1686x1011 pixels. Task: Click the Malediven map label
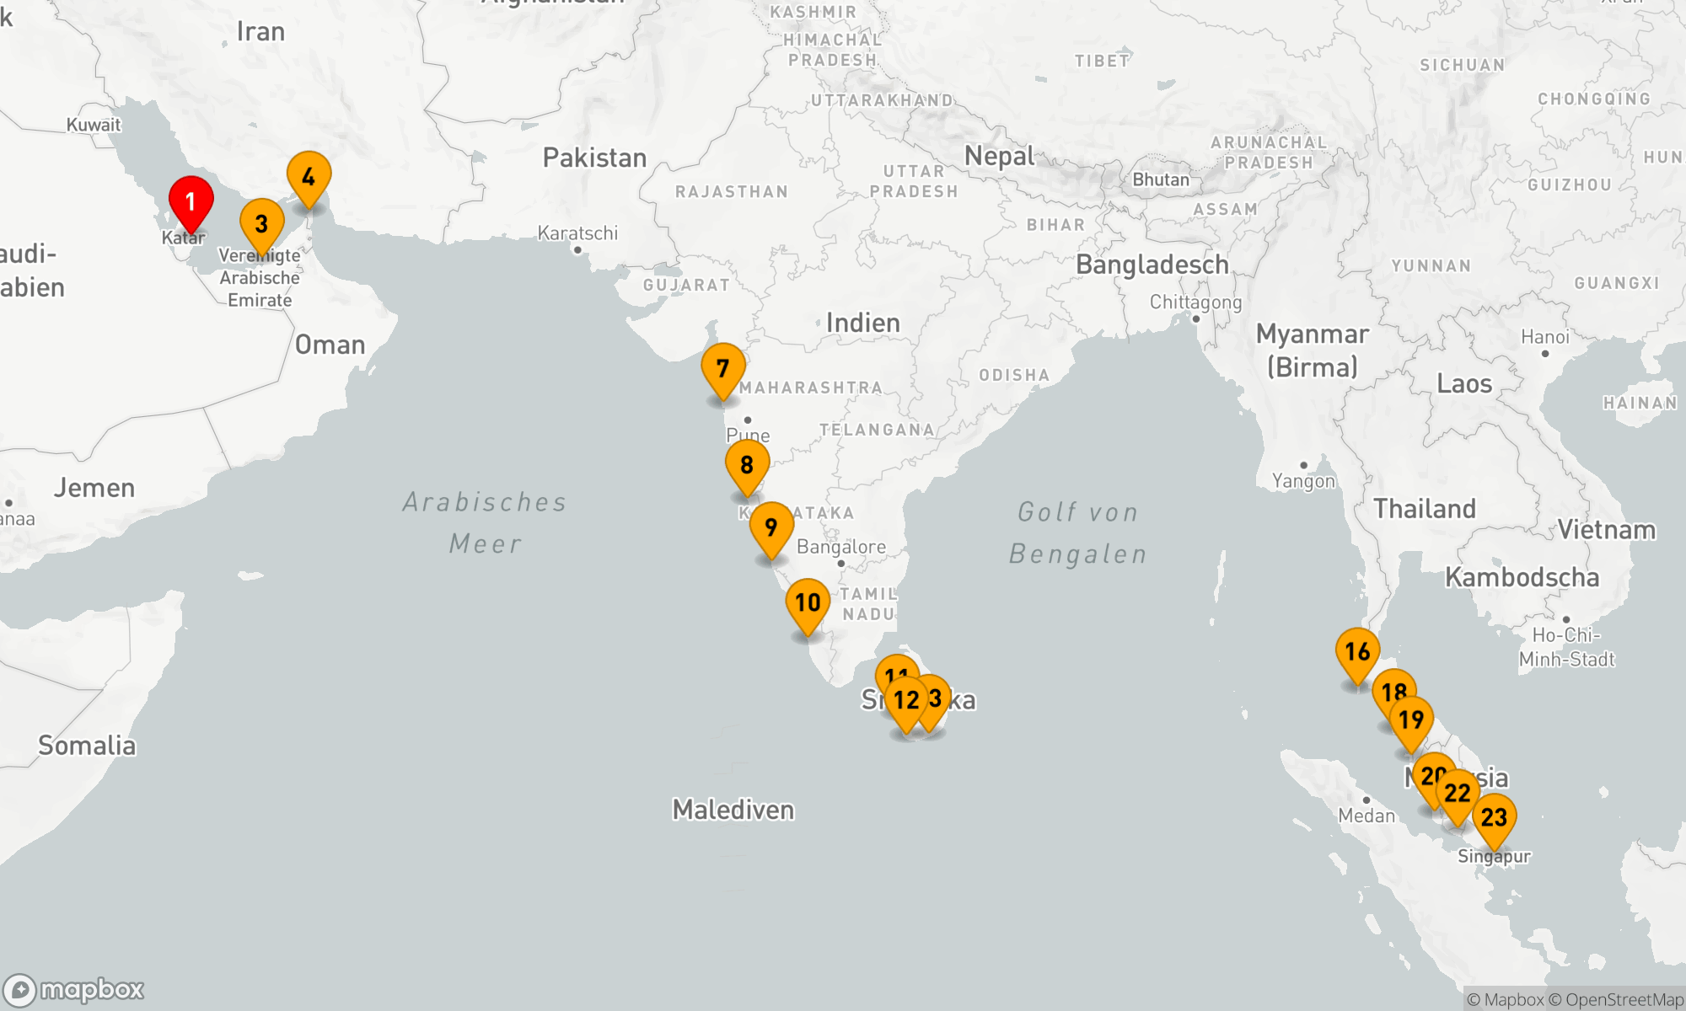coord(733,810)
